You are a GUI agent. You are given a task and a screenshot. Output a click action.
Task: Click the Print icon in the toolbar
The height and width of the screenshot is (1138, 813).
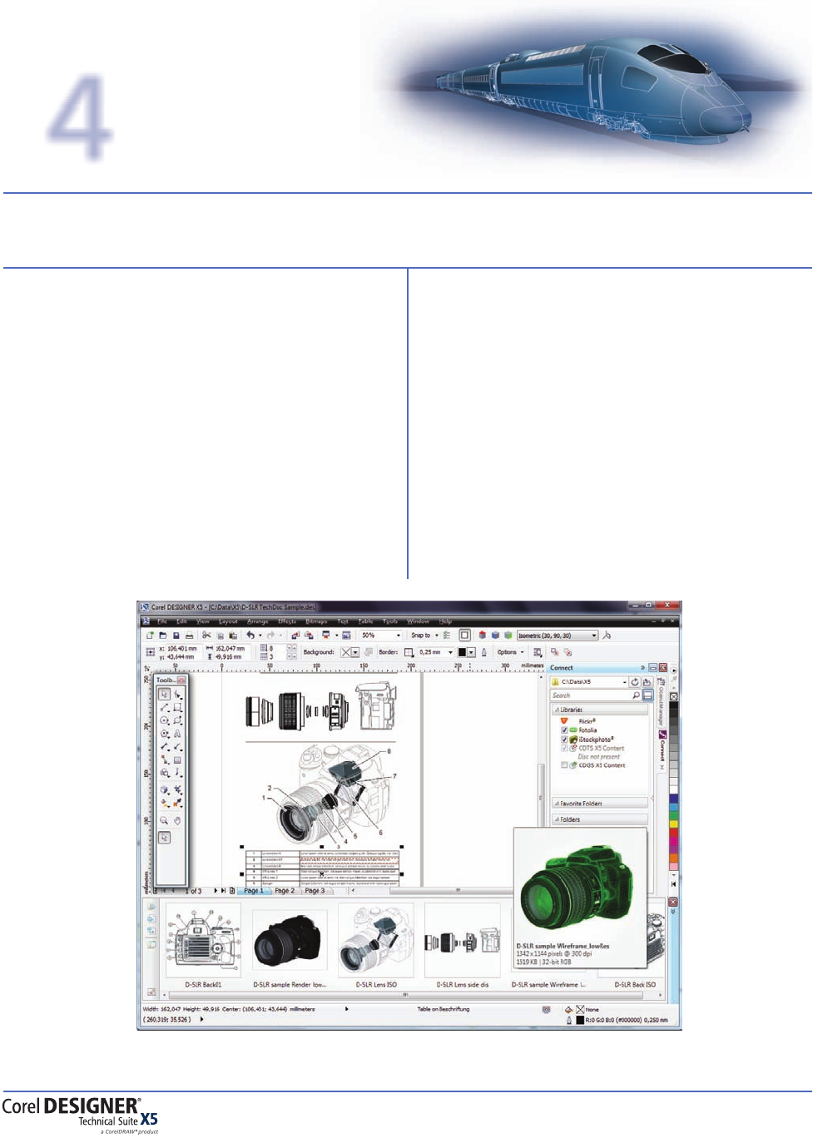pos(189,636)
